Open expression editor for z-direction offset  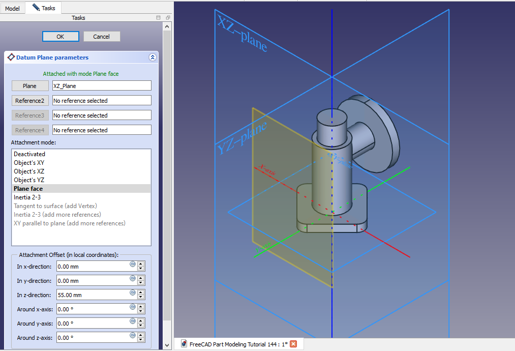(x=133, y=292)
